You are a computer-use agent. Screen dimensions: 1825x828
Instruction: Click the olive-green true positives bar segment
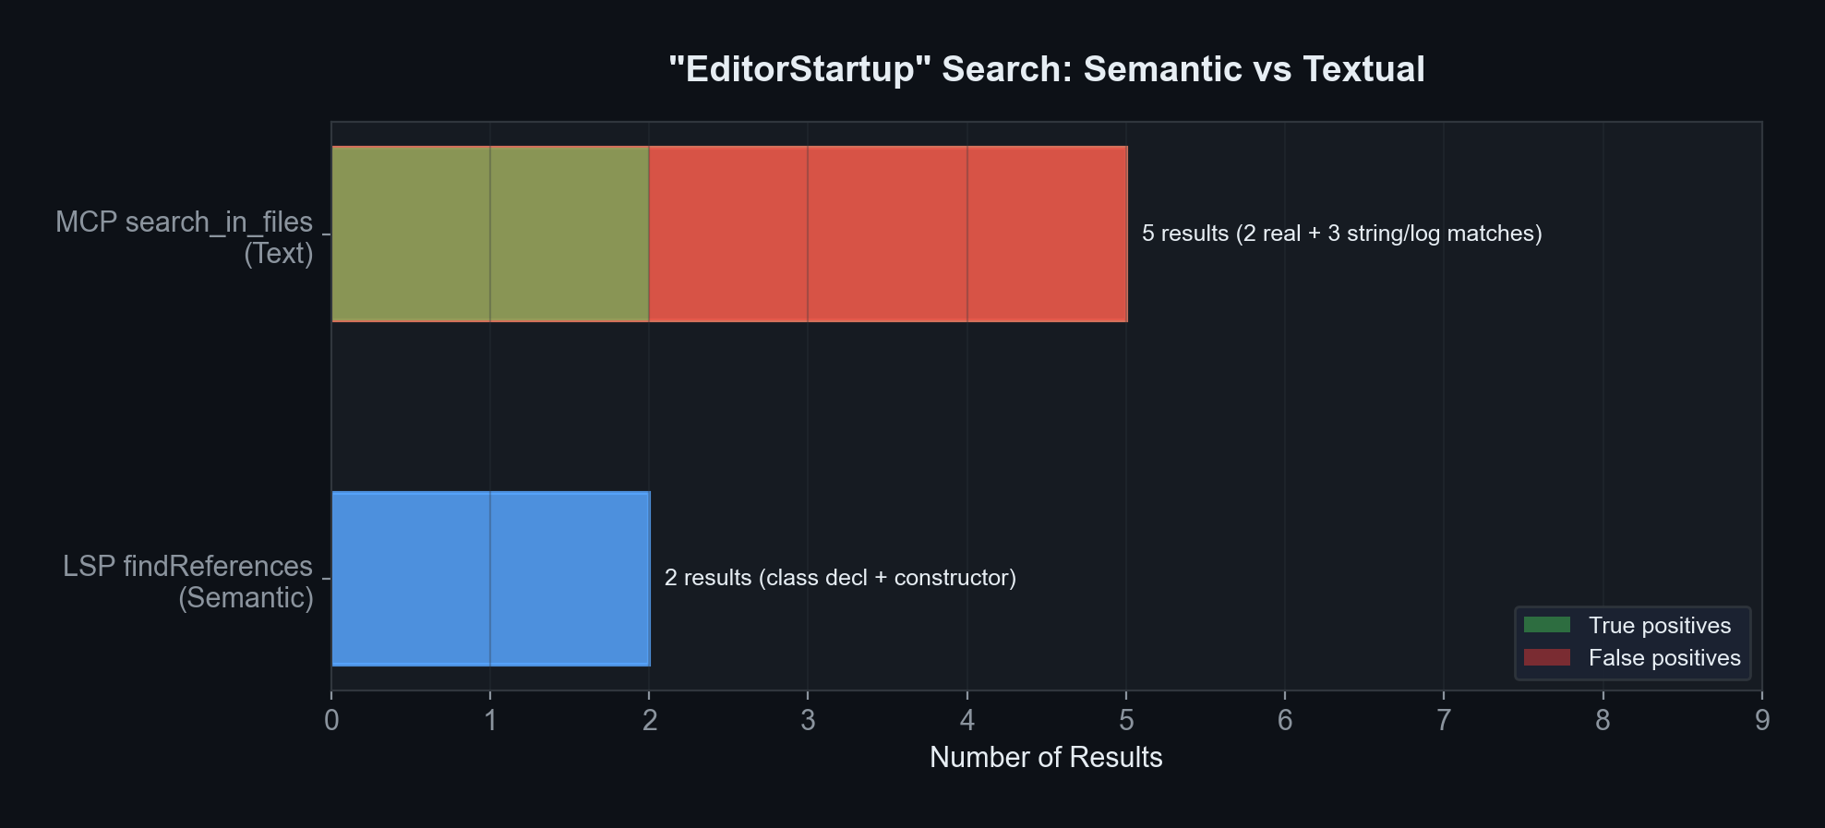490,234
